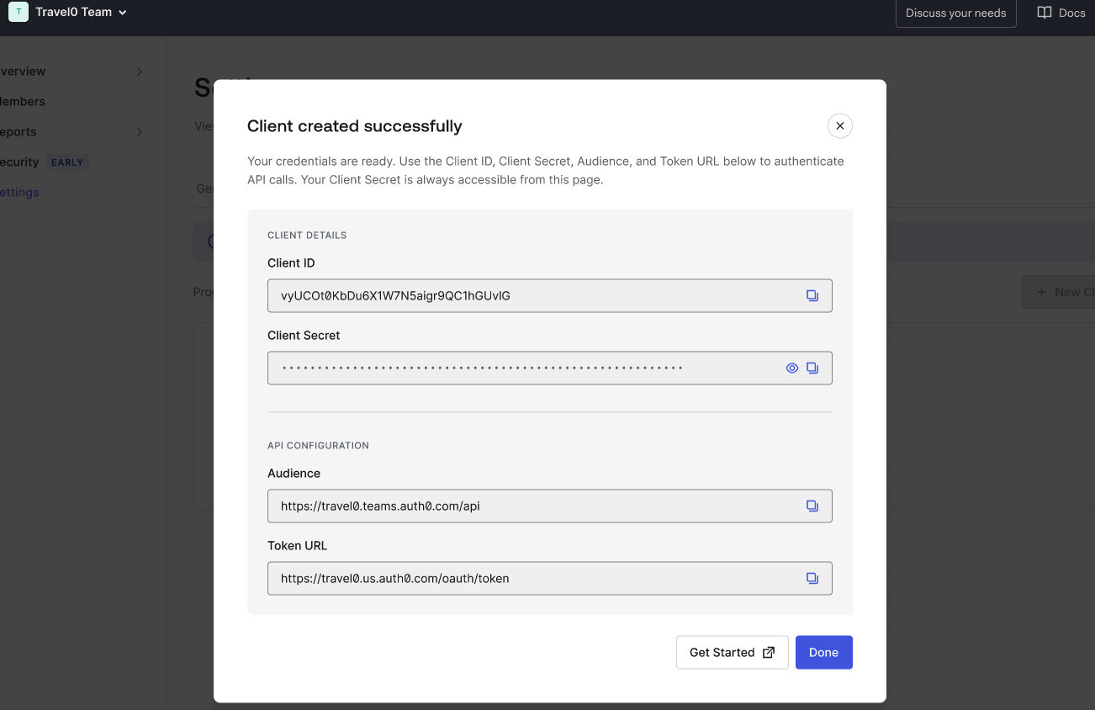1095x710 pixels.
Task: Expand the Reports sidebar chevron
Action: point(140,132)
